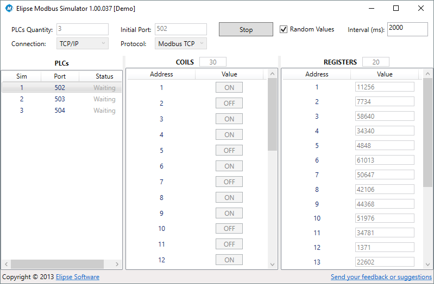The height and width of the screenshot is (284, 434).
Task: Click register 3 value field 58640
Action: tap(384, 117)
